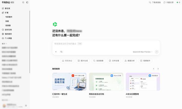Select the 视频制作 chip
This screenshot has width=182, height=109.
pos(145,61)
